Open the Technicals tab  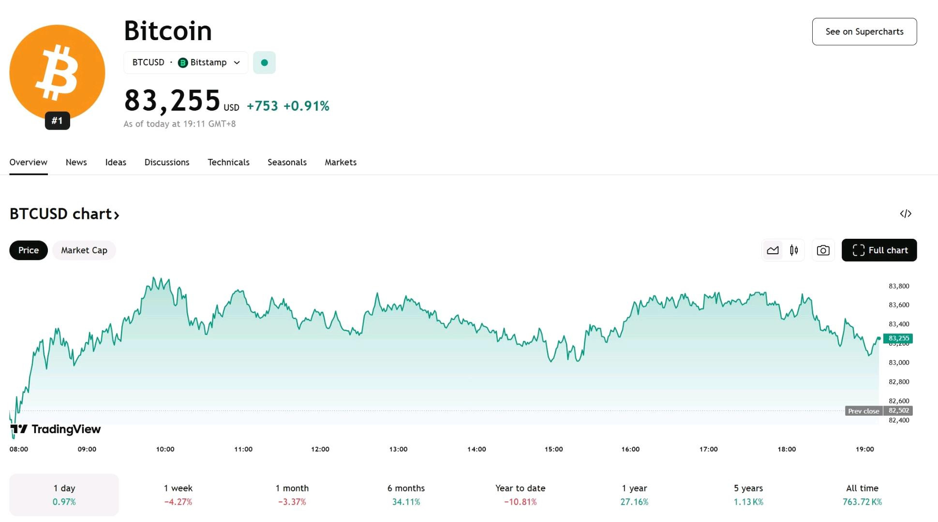point(228,162)
